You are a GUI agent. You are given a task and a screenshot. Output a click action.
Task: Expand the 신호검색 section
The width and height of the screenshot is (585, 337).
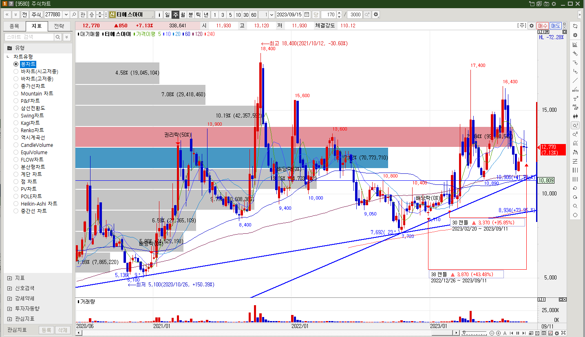9,288
